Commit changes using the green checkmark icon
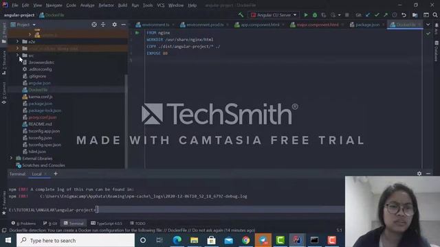440x247 pixels. 377,15
